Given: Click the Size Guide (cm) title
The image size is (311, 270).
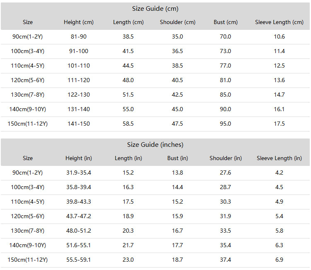Looking at the screenshot, I should [x=155, y=9].
